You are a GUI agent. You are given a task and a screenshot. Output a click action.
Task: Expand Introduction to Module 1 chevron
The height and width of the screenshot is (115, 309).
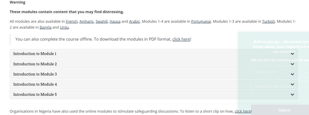coord(292,54)
